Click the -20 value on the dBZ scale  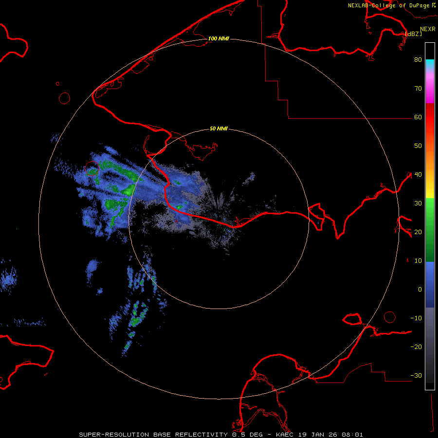[416, 347]
